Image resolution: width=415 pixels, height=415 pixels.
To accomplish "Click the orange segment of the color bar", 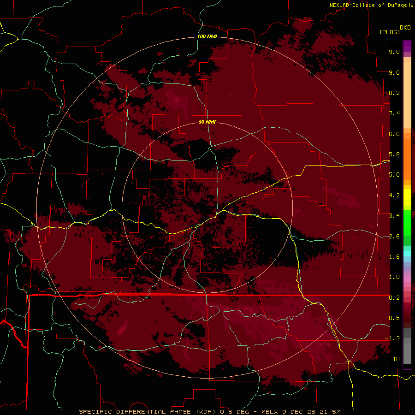I will pos(407,159).
